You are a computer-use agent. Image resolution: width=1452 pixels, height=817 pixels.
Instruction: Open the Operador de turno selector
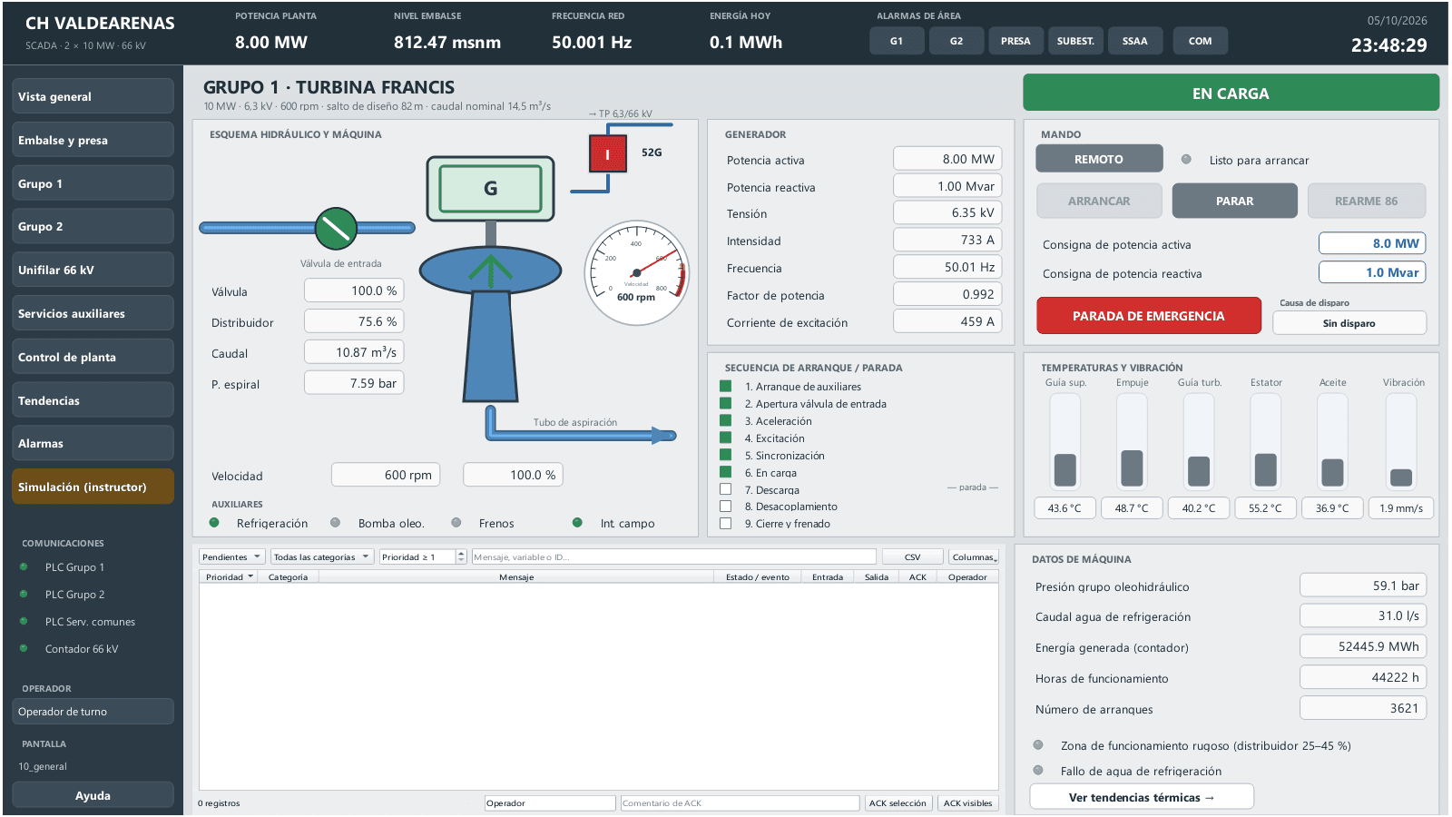[93, 712]
